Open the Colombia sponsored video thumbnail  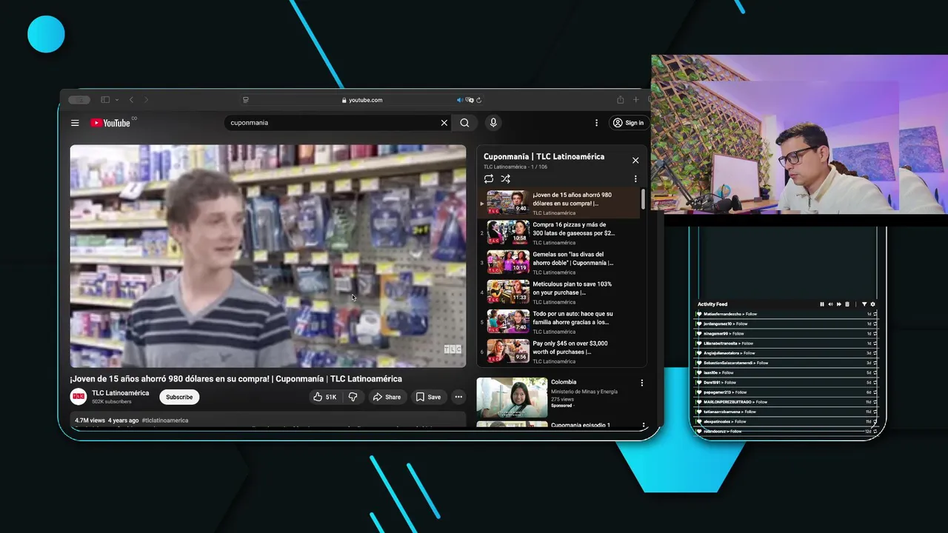tap(512, 398)
